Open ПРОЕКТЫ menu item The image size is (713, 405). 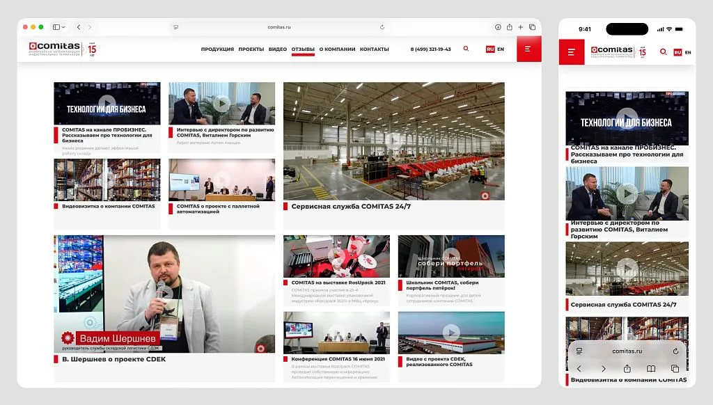pyautogui.click(x=251, y=49)
